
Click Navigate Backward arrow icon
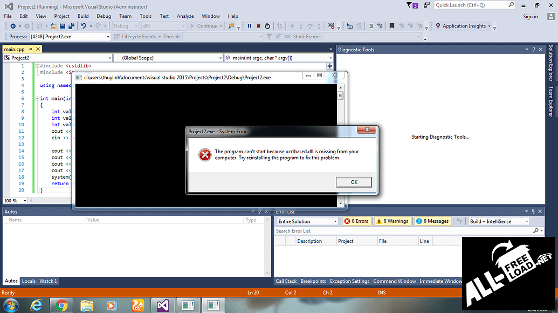click(13, 26)
